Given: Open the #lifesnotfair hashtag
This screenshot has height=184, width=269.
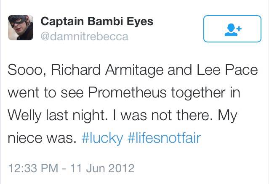Looking at the screenshot, I should click(x=164, y=138).
